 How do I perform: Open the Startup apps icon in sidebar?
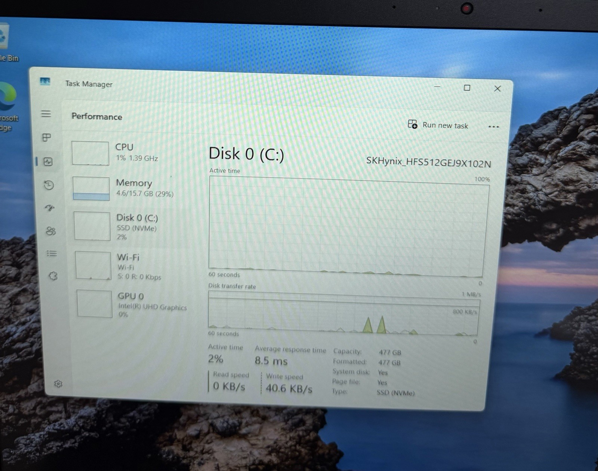click(x=50, y=208)
